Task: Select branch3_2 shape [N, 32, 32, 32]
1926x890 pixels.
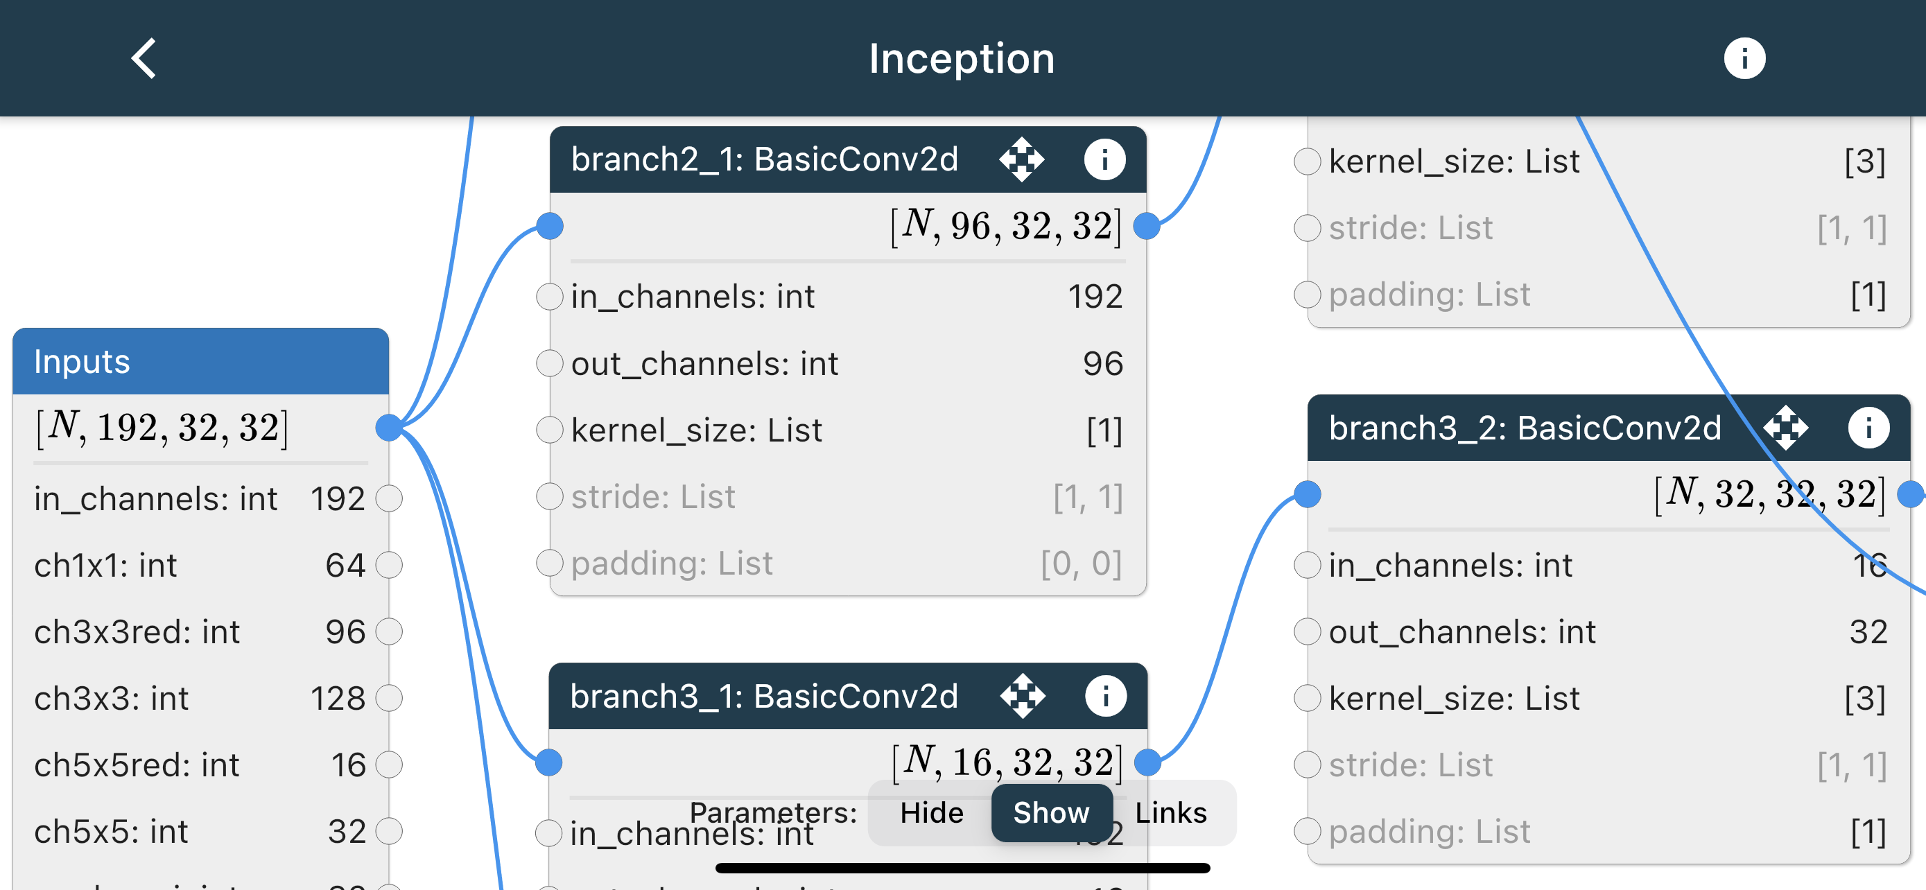Action: pyautogui.click(x=1771, y=494)
